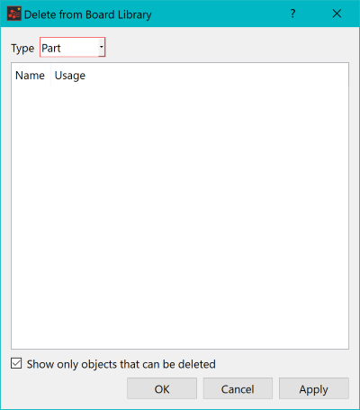Click the Type label beside the combo box
The width and height of the screenshot is (360, 410).
[x=22, y=48]
